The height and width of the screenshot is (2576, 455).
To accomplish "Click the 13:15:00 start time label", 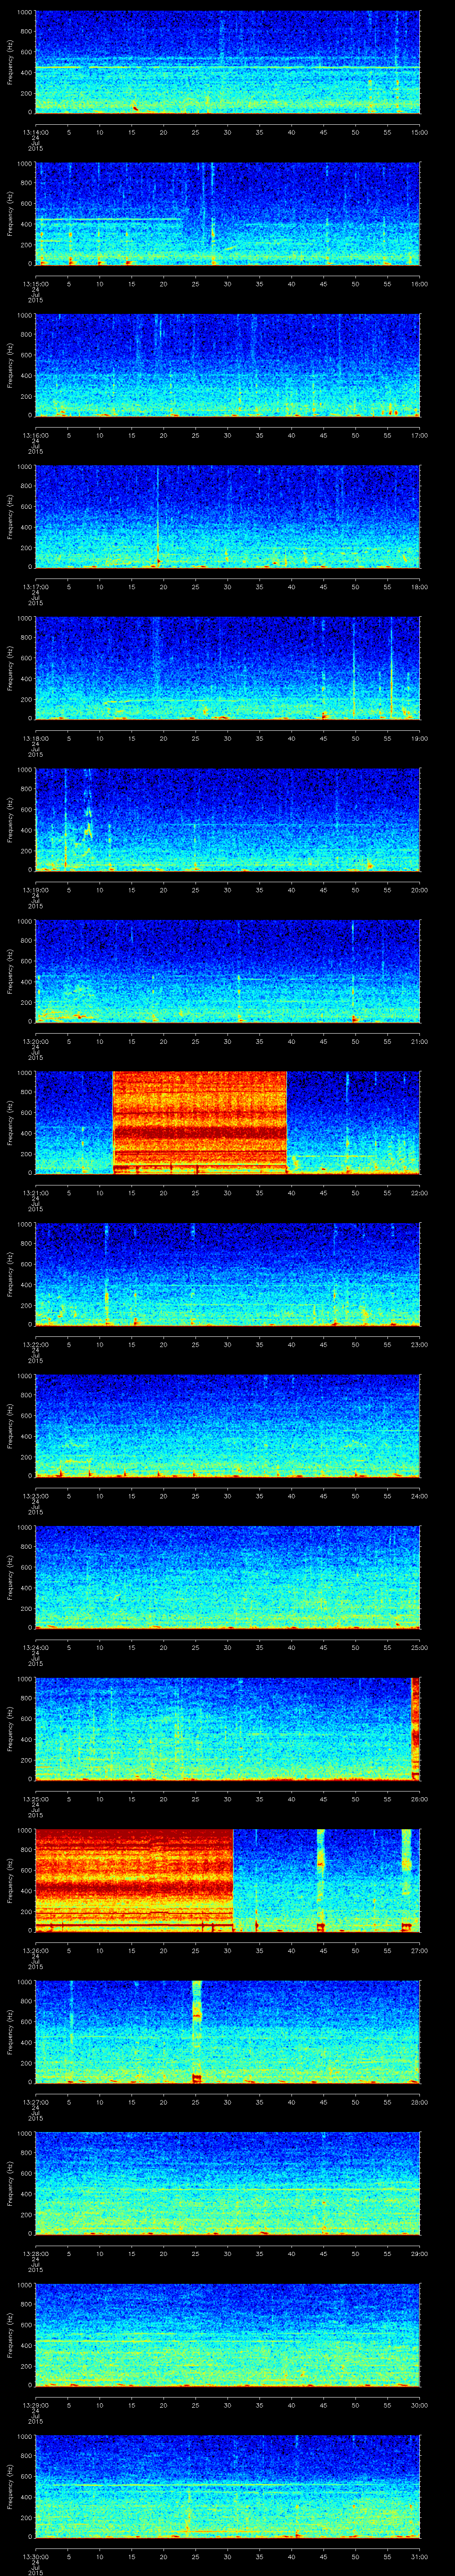I will 35,284.
